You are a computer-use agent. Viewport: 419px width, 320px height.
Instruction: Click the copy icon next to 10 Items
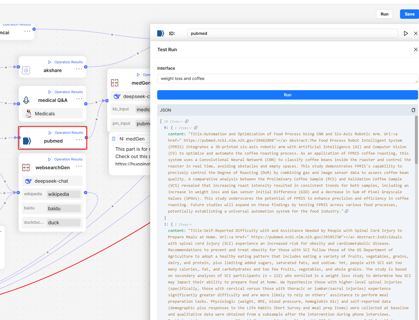187,121
